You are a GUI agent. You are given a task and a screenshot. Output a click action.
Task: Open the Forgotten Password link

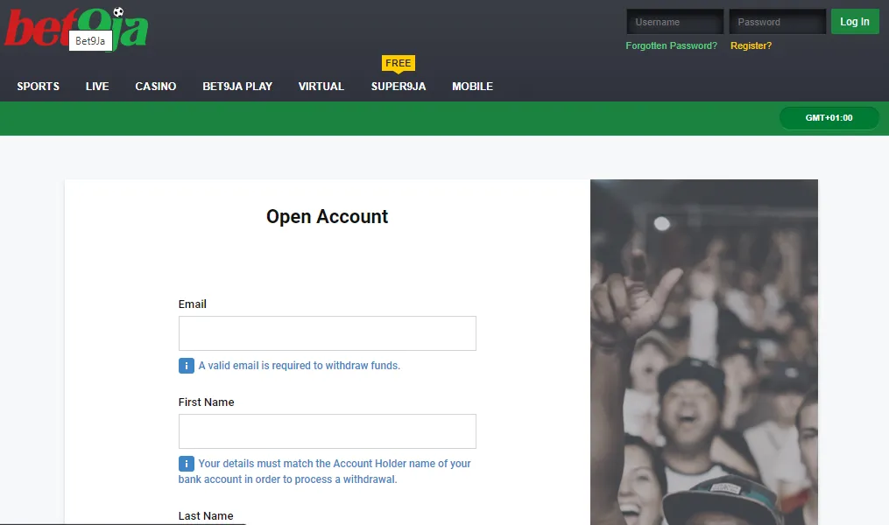(x=671, y=45)
